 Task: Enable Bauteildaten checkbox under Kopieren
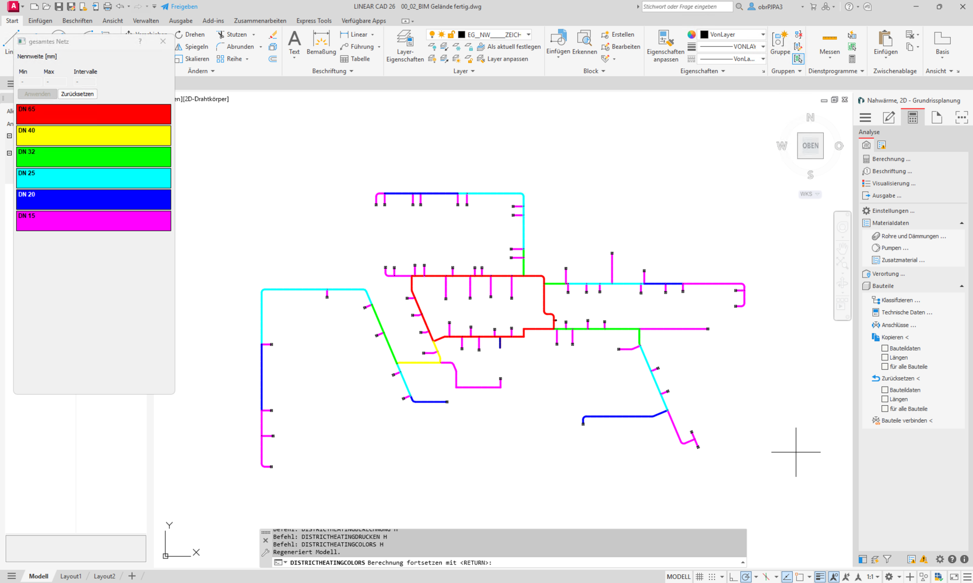click(x=885, y=348)
